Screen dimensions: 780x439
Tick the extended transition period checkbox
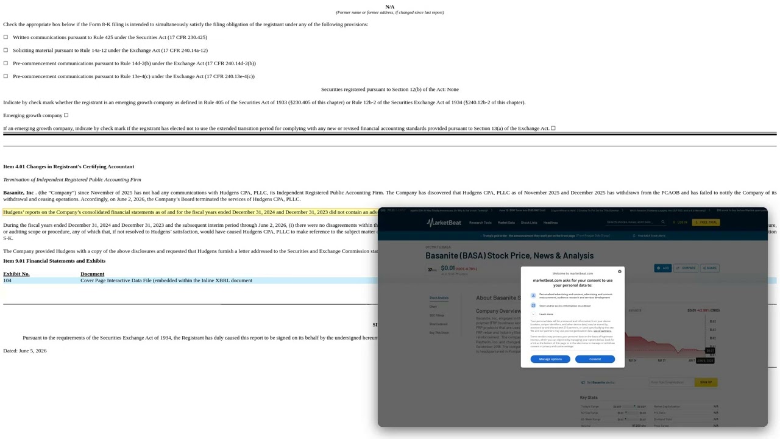click(x=553, y=128)
